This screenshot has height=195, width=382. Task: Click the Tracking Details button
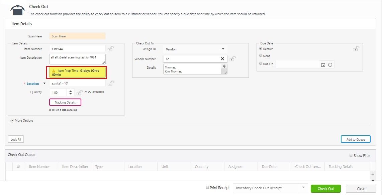(65, 102)
